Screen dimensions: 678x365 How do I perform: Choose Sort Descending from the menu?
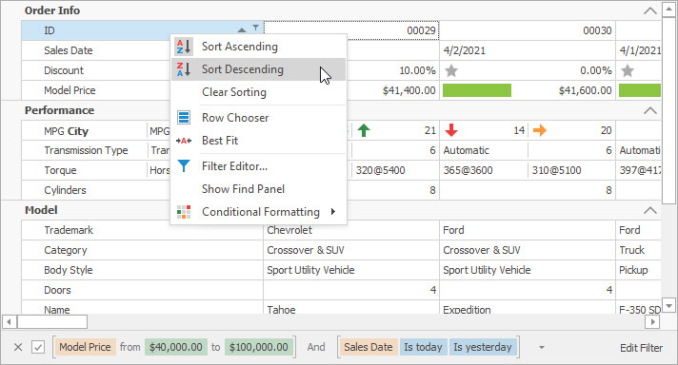(x=259, y=69)
